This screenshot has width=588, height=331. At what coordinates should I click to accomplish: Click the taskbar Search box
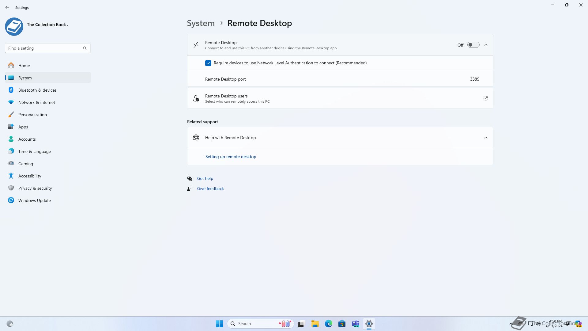261,324
